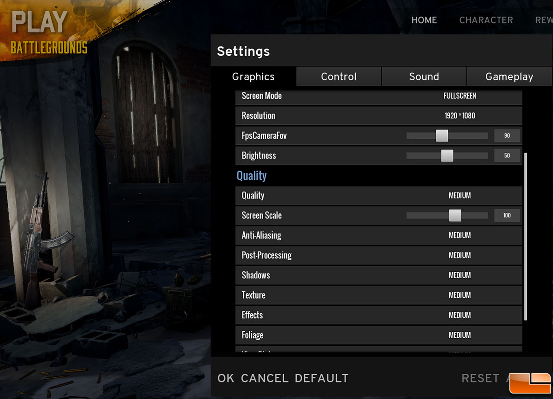Click the Resolution label
Viewport: 553px width, 399px height.
[259, 116]
